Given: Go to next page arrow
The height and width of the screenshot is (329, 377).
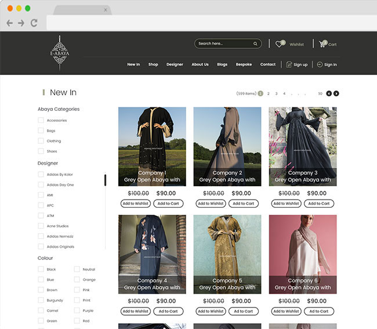Looking at the screenshot, I should 336,93.
